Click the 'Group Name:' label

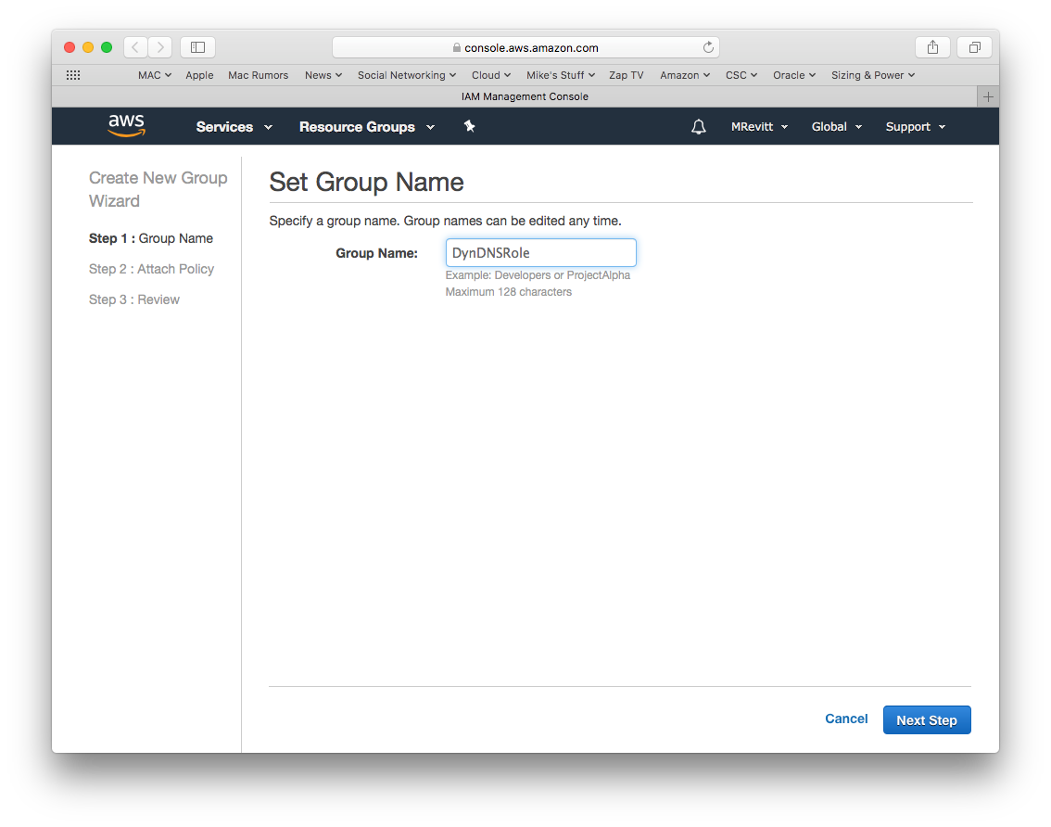[376, 253]
